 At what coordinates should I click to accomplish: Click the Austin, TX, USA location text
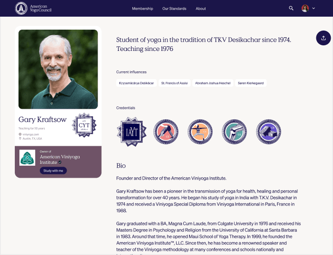32,138
